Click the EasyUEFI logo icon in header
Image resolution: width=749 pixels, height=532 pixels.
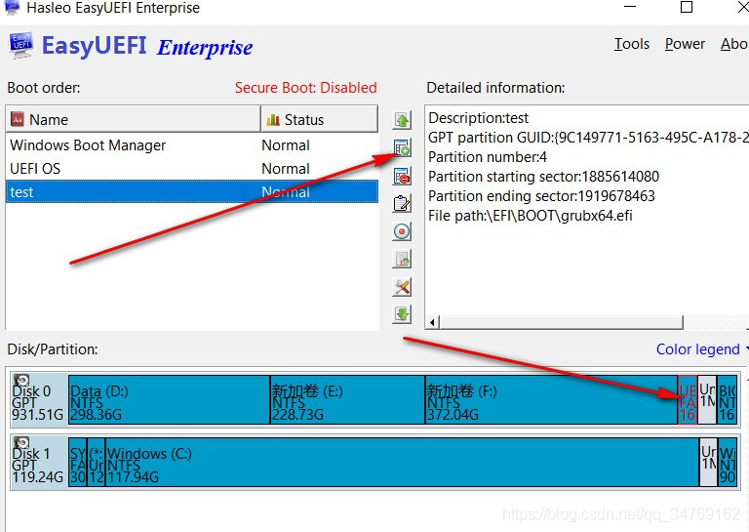pyautogui.click(x=21, y=46)
